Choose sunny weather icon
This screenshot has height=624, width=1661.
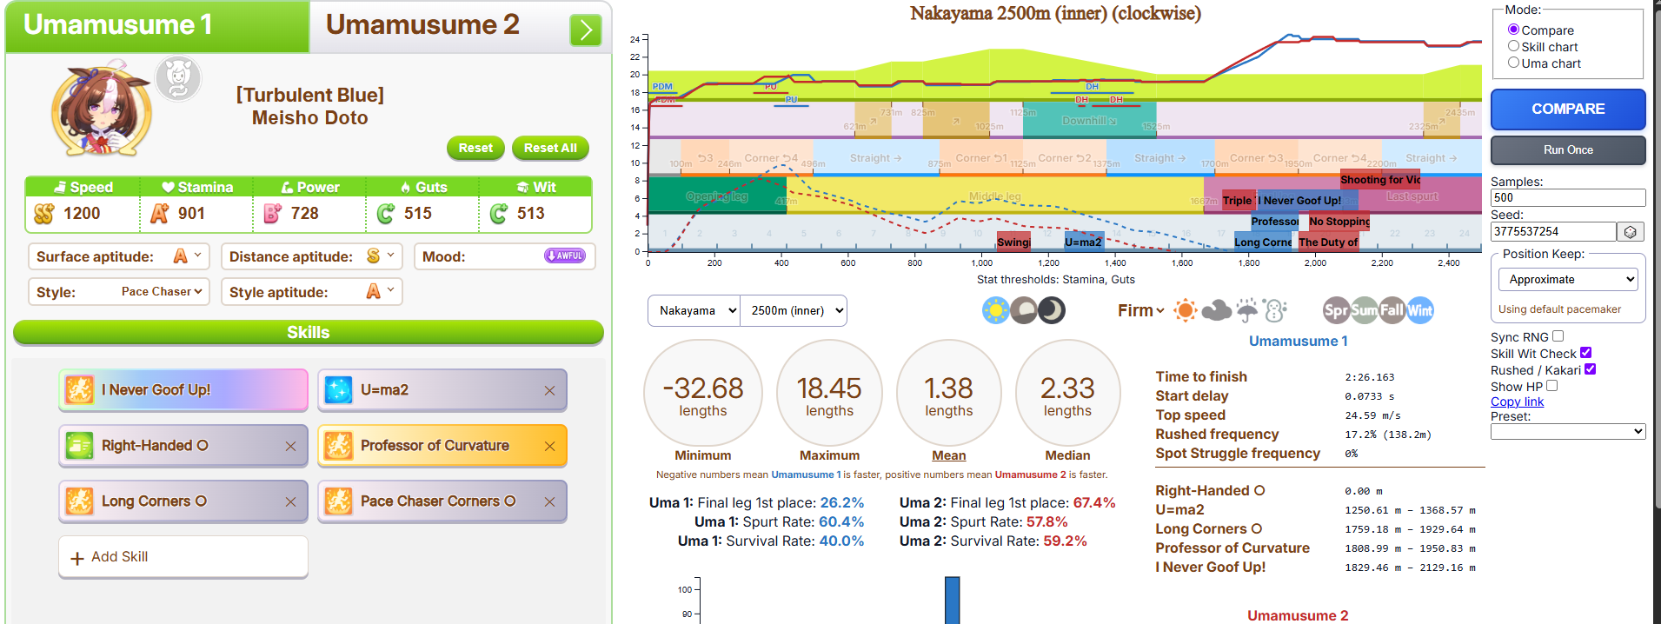click(1185, 310)
